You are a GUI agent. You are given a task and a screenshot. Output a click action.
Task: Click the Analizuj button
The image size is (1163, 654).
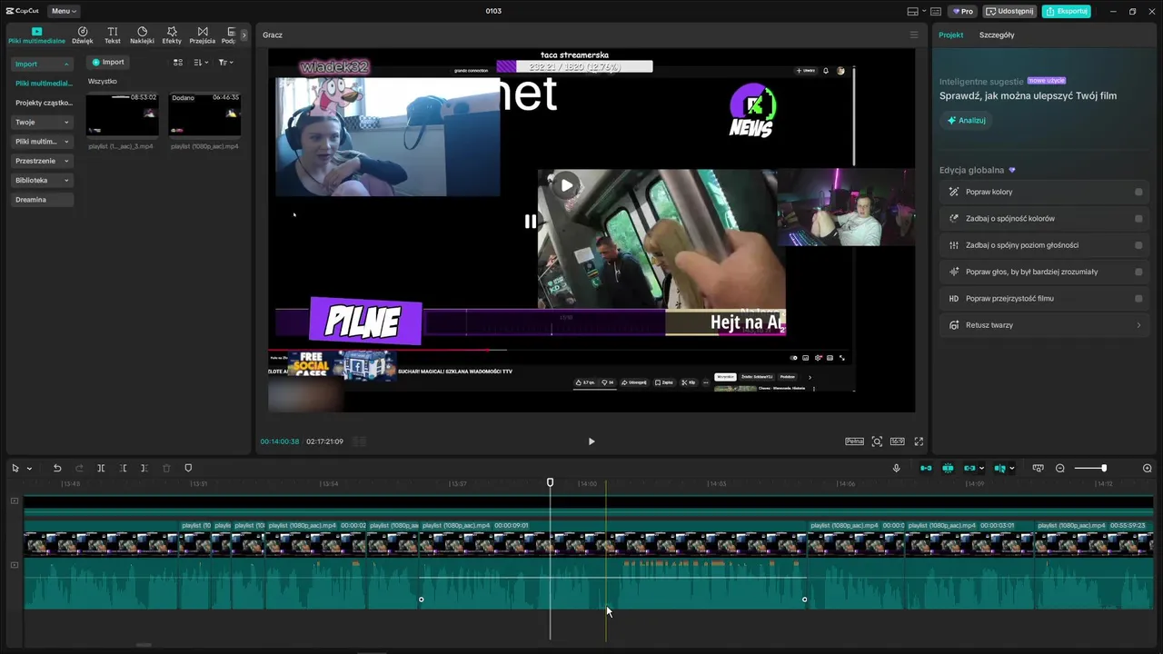pyautogui.click(x=967, y=120)
